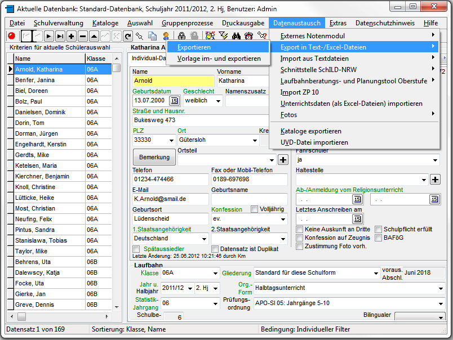Screen dimensions: 453x340
Task: Select Exportieren from the submenu
Action: click(194, 48)
